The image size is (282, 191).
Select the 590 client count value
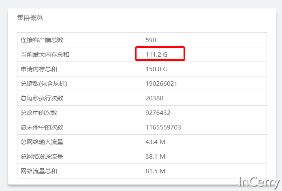pos(151,40)
